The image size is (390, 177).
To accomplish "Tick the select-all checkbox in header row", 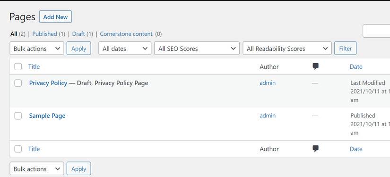I will pyautogui.click(x=18, y=66).
